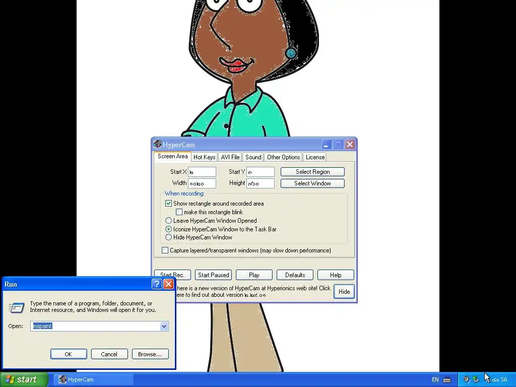Click the new HyperCam version notice link

253,292
